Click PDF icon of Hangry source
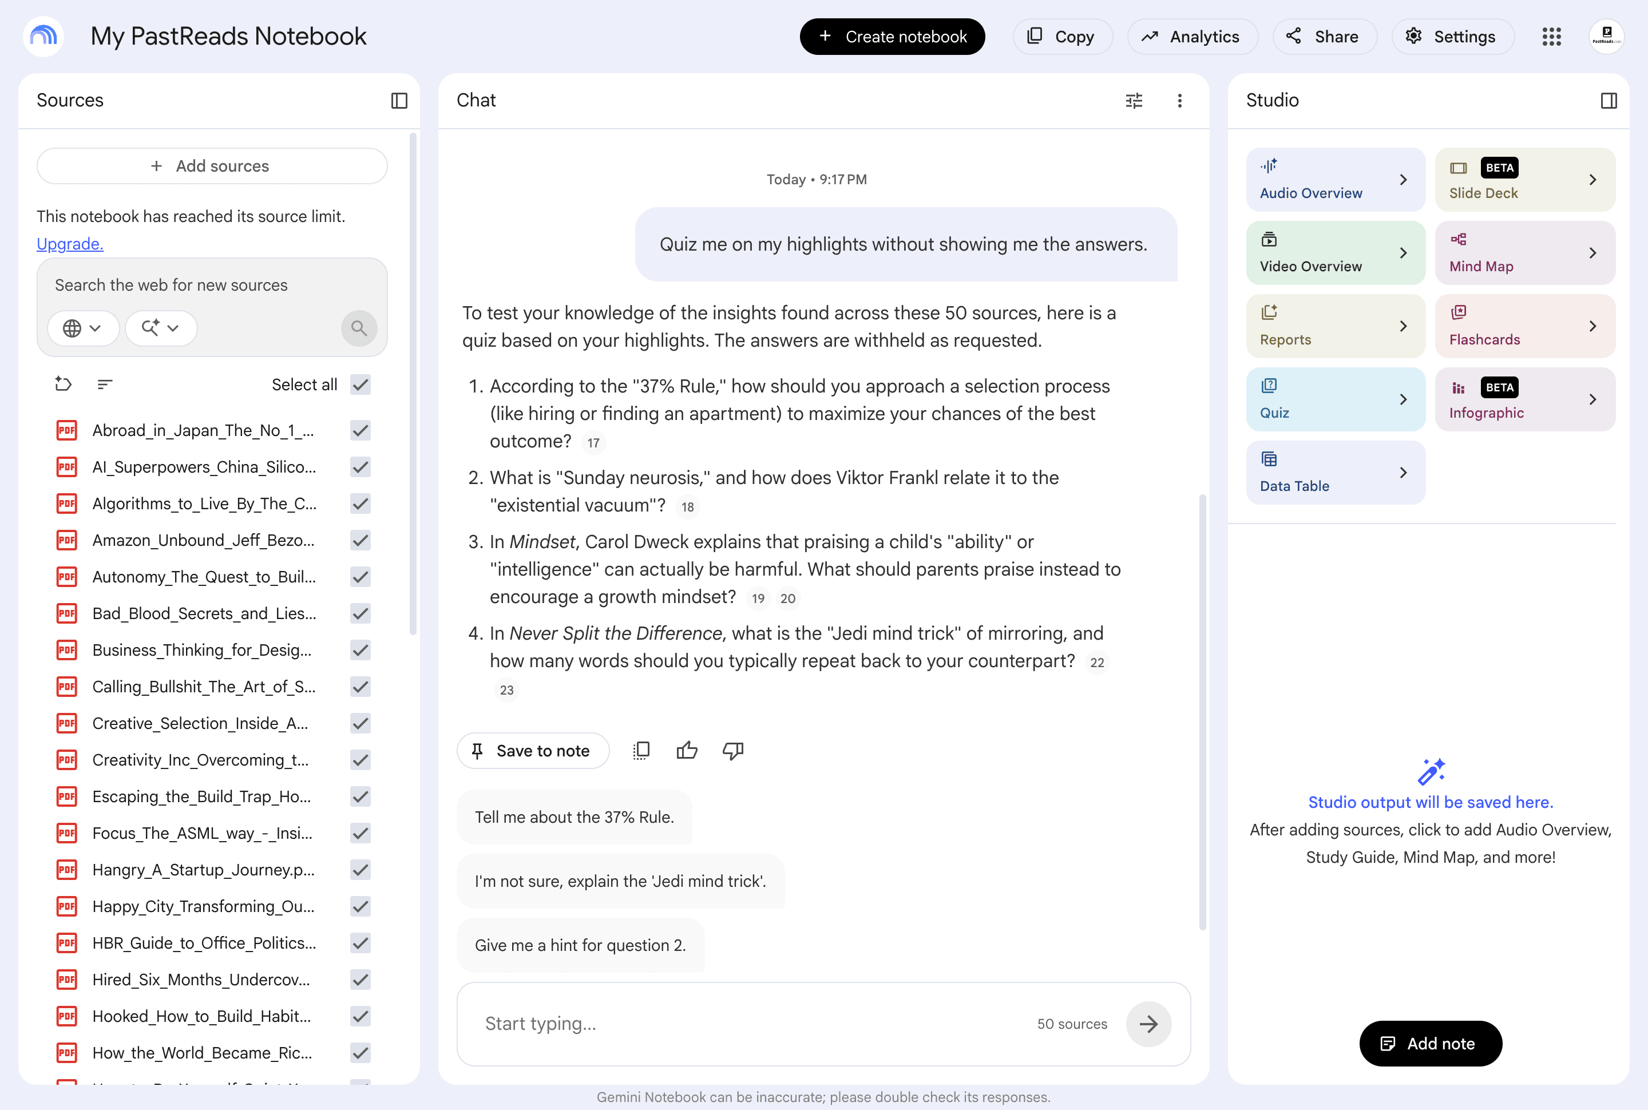Image resolution: width=1648 pixels, height=1110 pixels. (x=66, y=869)
